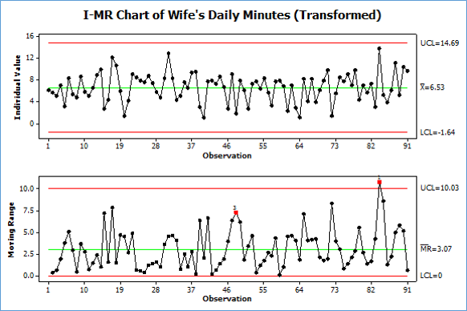Click the highest individual value point near observation 84

click(x=380, y=48)
